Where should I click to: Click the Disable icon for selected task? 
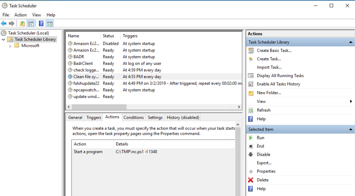(x=251, y=154)
